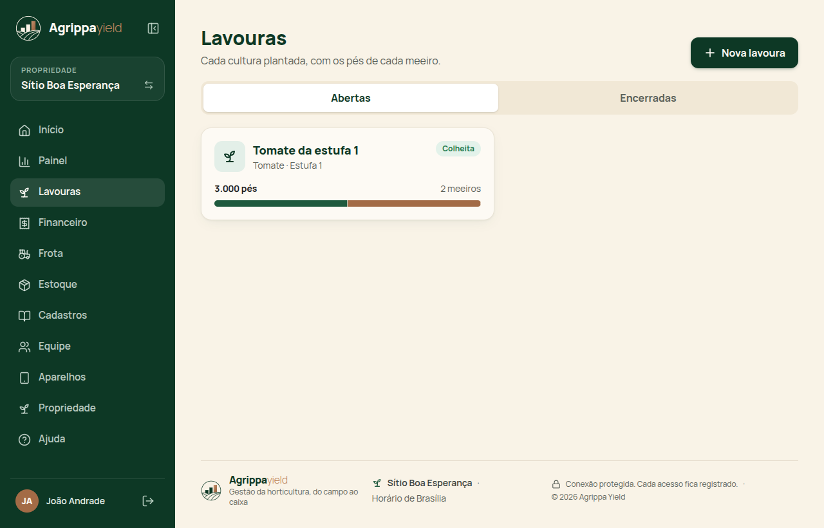Click the sprout icon beside Lavouras

pos(24,192)
